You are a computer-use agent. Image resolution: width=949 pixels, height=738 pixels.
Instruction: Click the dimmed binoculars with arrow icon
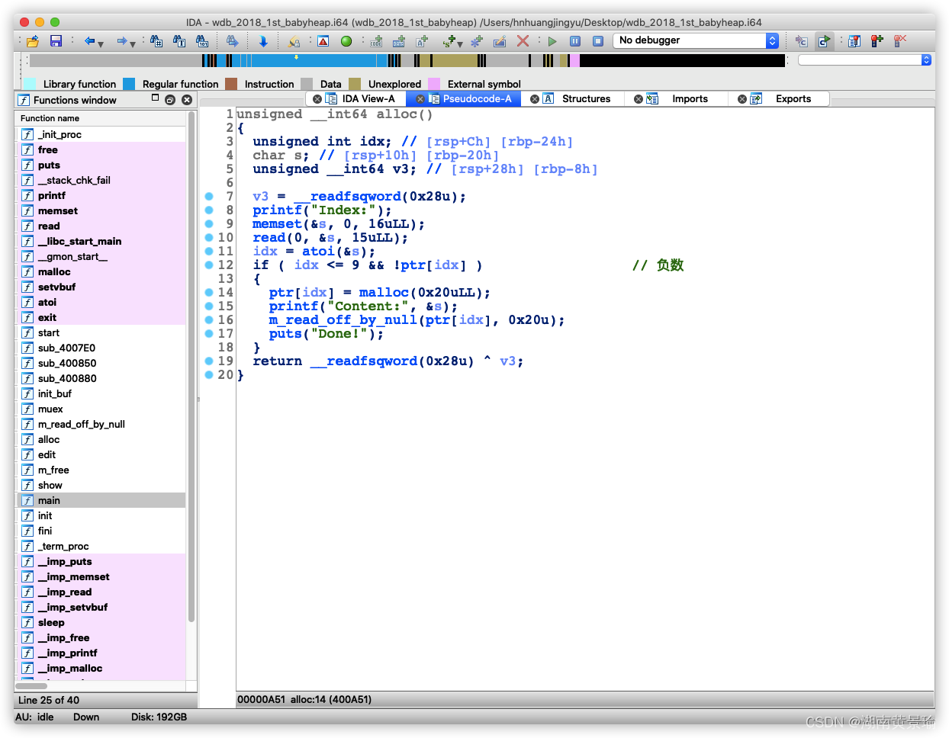[233, 41]
